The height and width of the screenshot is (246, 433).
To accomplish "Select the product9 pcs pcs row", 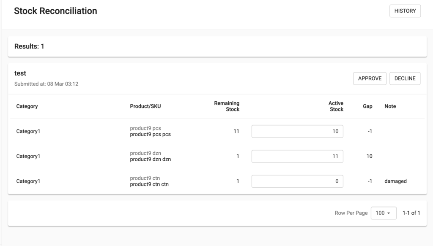I will point(217,131).
